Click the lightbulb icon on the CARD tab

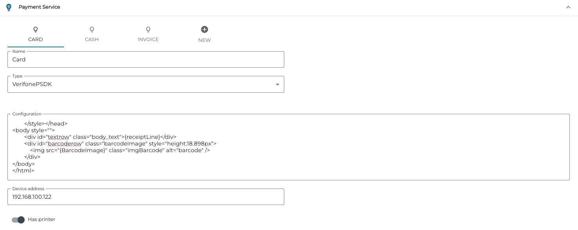35,29
